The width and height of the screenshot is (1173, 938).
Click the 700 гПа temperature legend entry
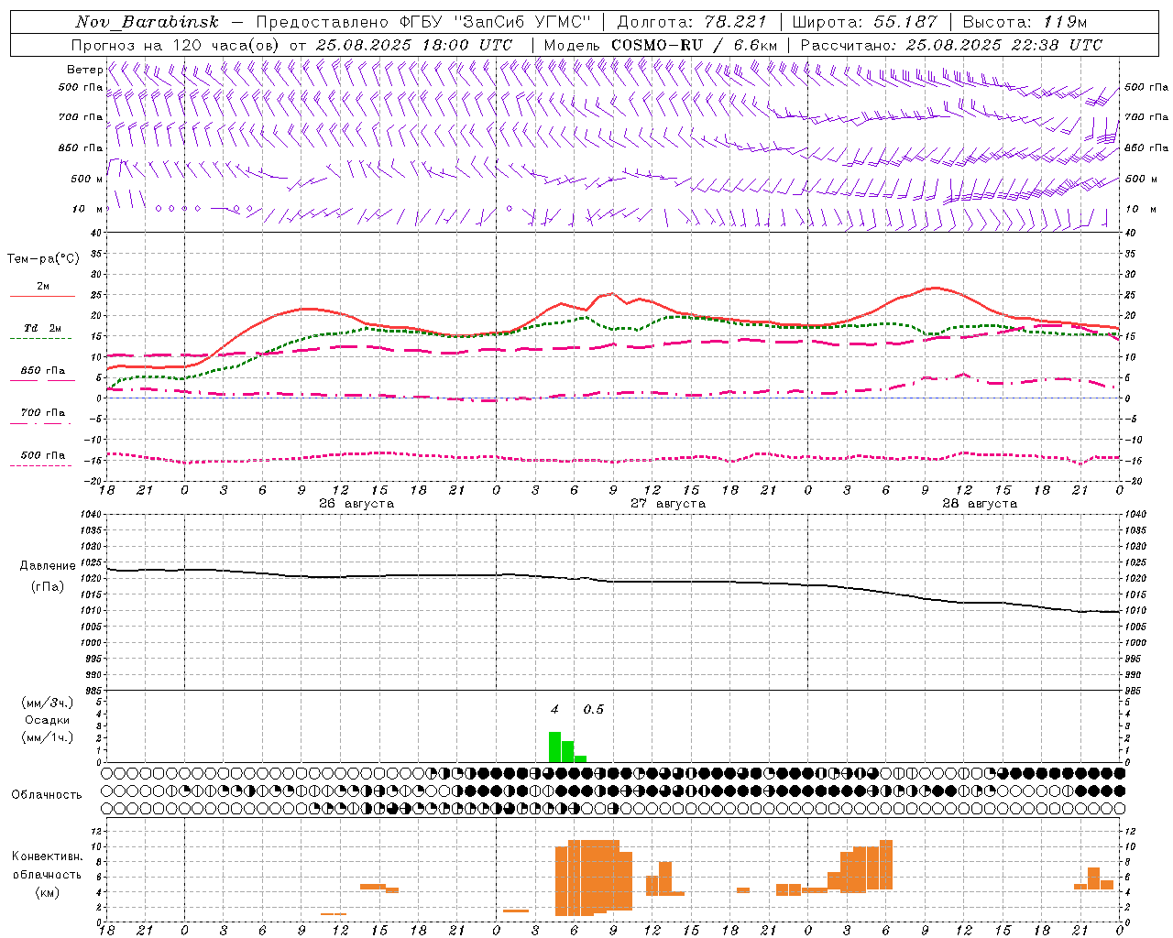coord(42,413)
